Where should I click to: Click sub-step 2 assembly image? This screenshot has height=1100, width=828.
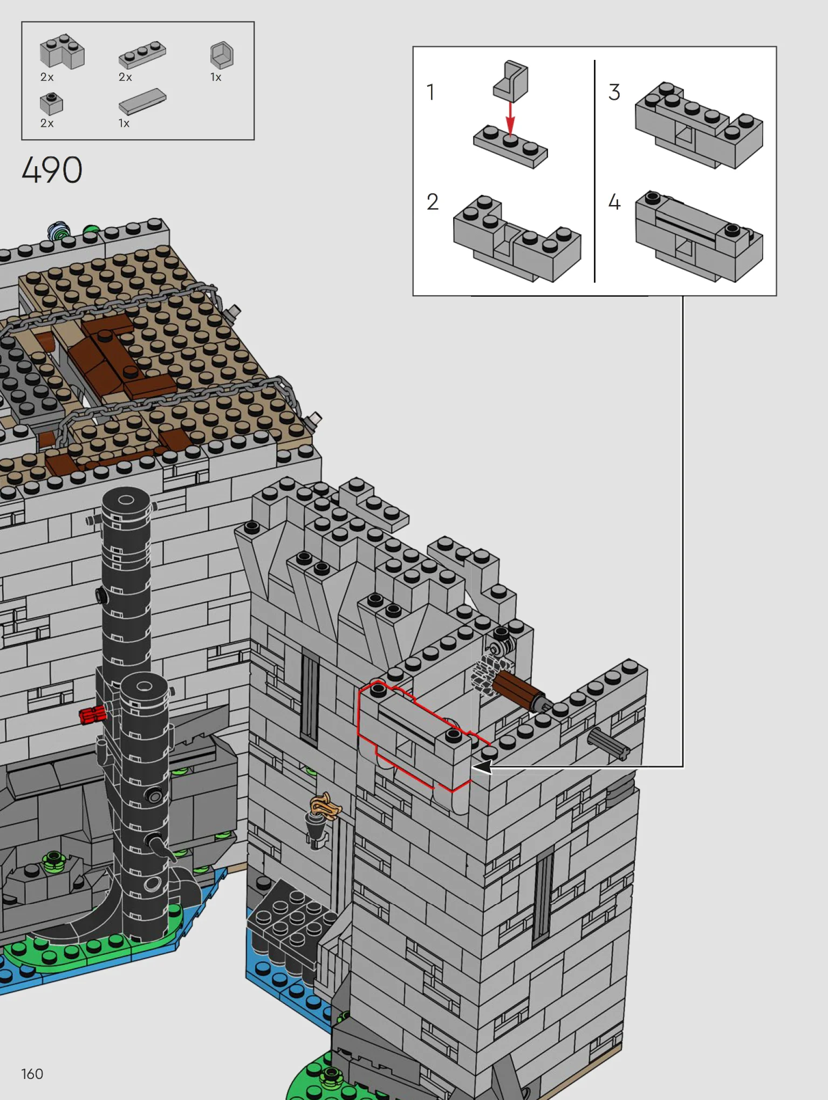click(x=517, y=238)
